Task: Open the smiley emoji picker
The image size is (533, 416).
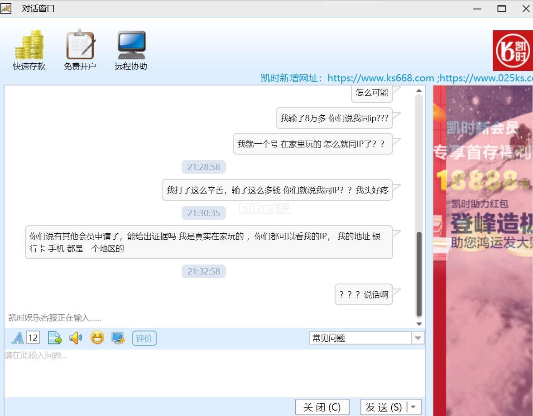Action: 97,338
